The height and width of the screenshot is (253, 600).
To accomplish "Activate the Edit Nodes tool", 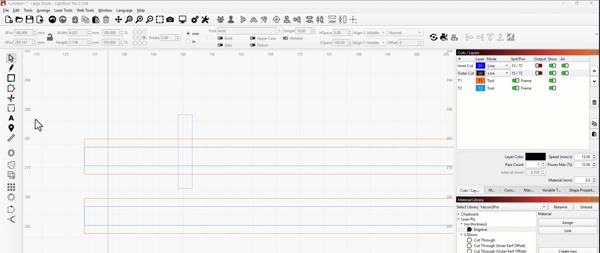I will [x=11, y=98].
